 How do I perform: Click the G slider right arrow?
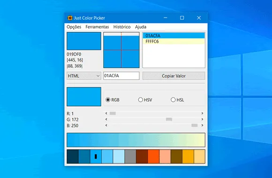202,119
